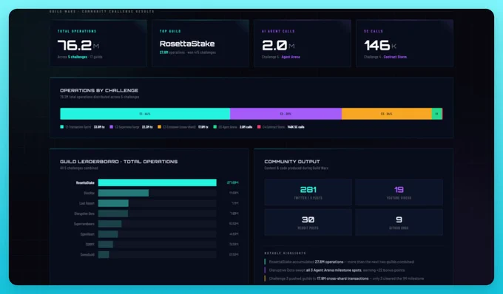
Task: Click the 9 GitHub tile
Action: pos(399,222)
